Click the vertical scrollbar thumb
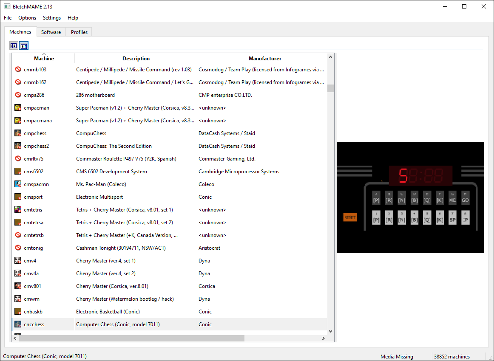 coord(330,88)
